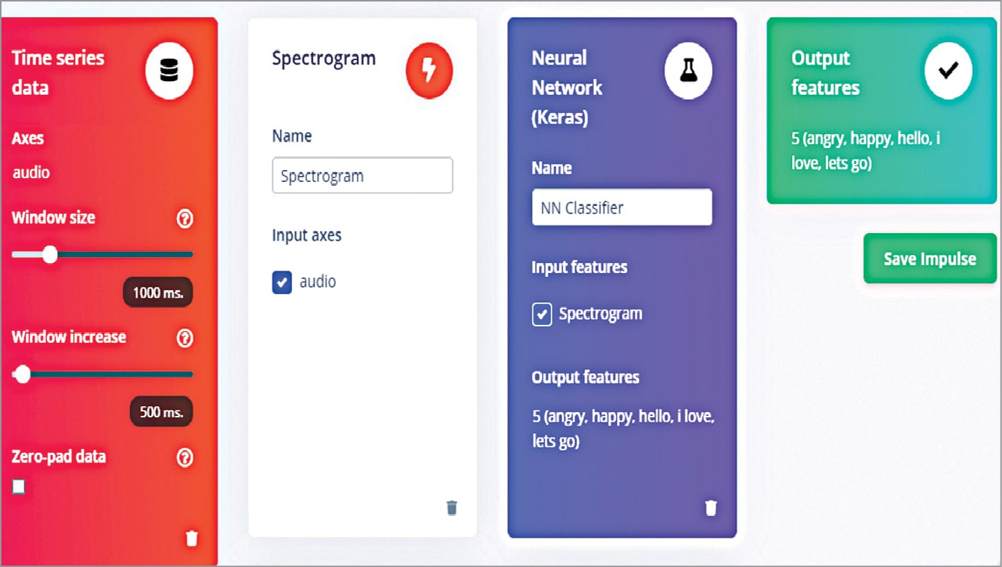Click the Output features checkmark icon

[948, 70]
